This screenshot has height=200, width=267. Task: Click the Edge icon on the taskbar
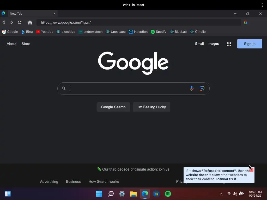(x=145, y=194)
